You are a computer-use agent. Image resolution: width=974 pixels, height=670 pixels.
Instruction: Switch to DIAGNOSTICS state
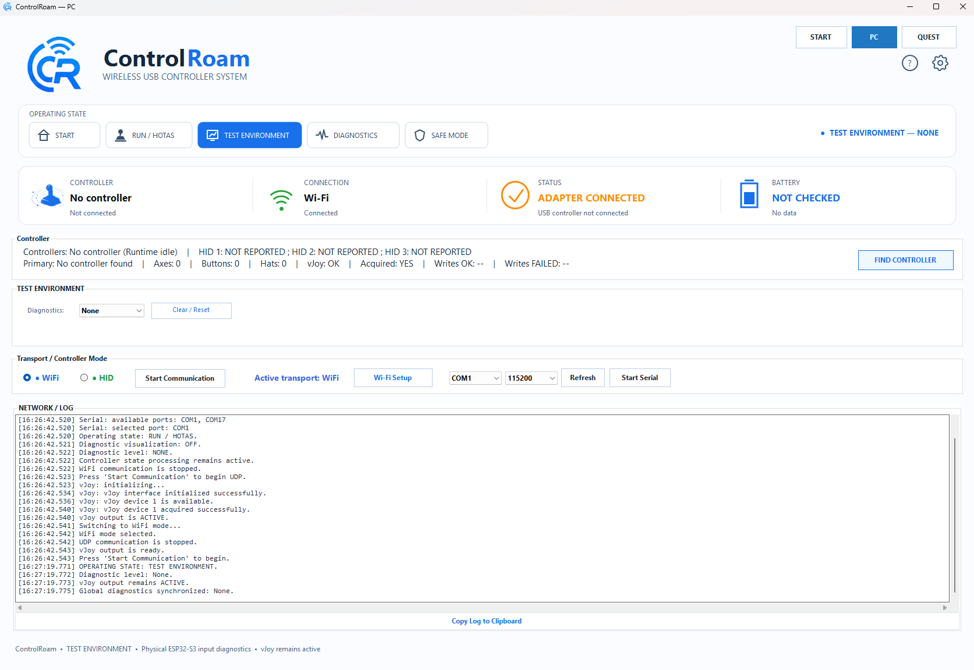coord(353,135)
